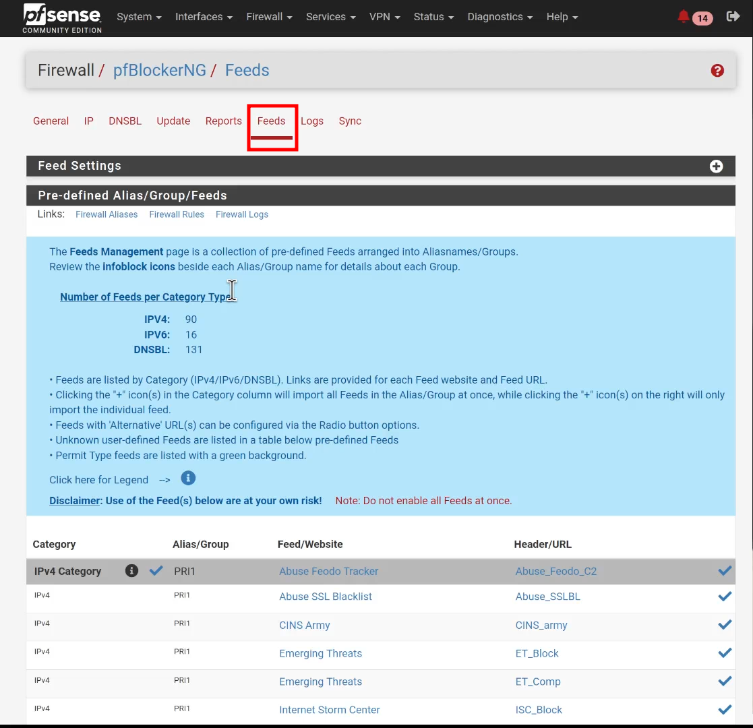This screenshot has width=753, height=728.
Task: Click the Number of Feeds per Category Type heading
Action: click(147, 297)
